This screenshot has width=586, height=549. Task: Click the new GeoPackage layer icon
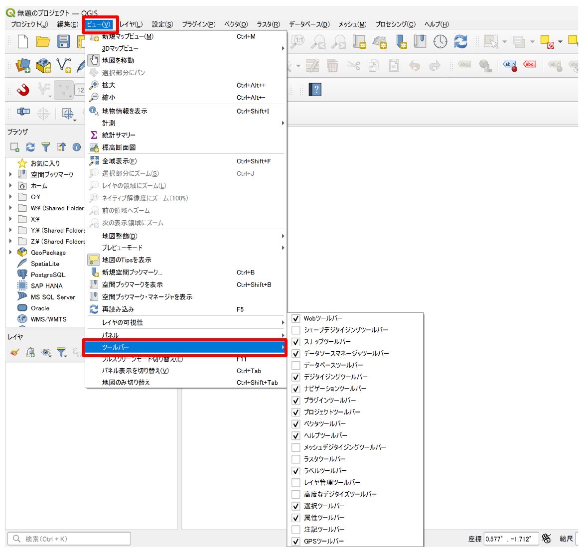click(x=43, y=66)
